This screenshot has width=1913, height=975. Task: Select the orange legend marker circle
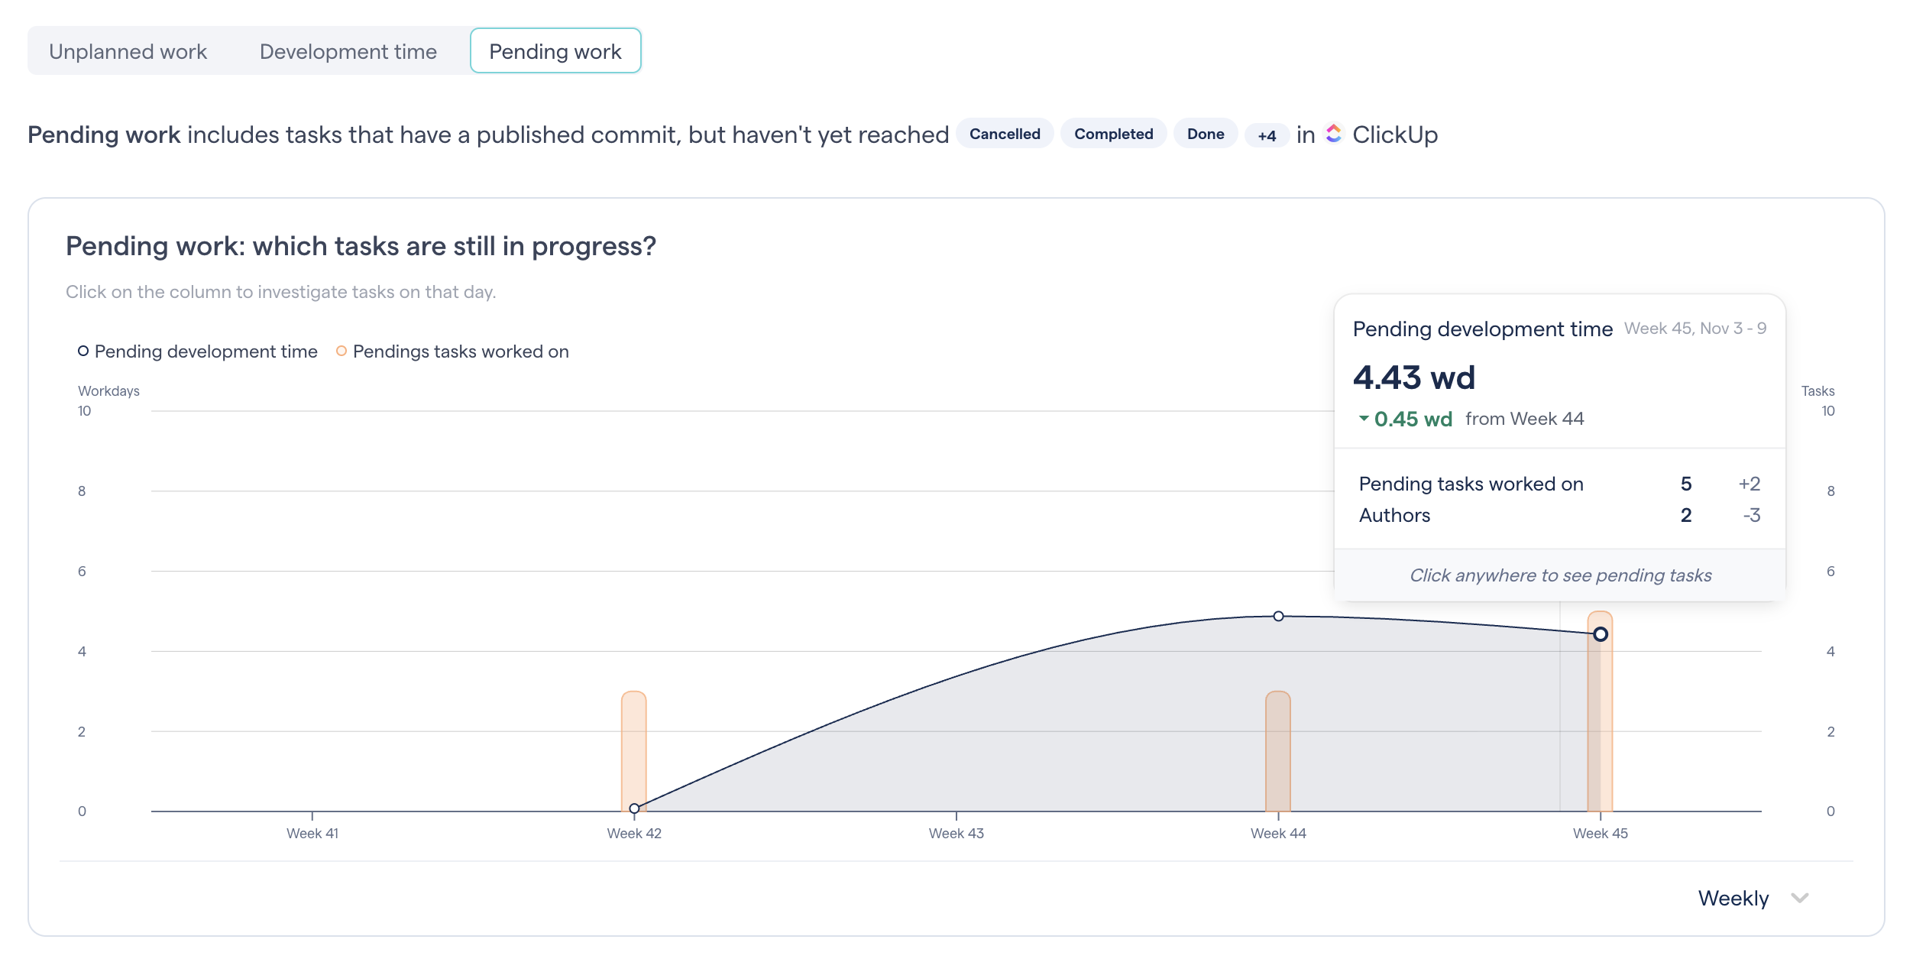tap(341, 351)
